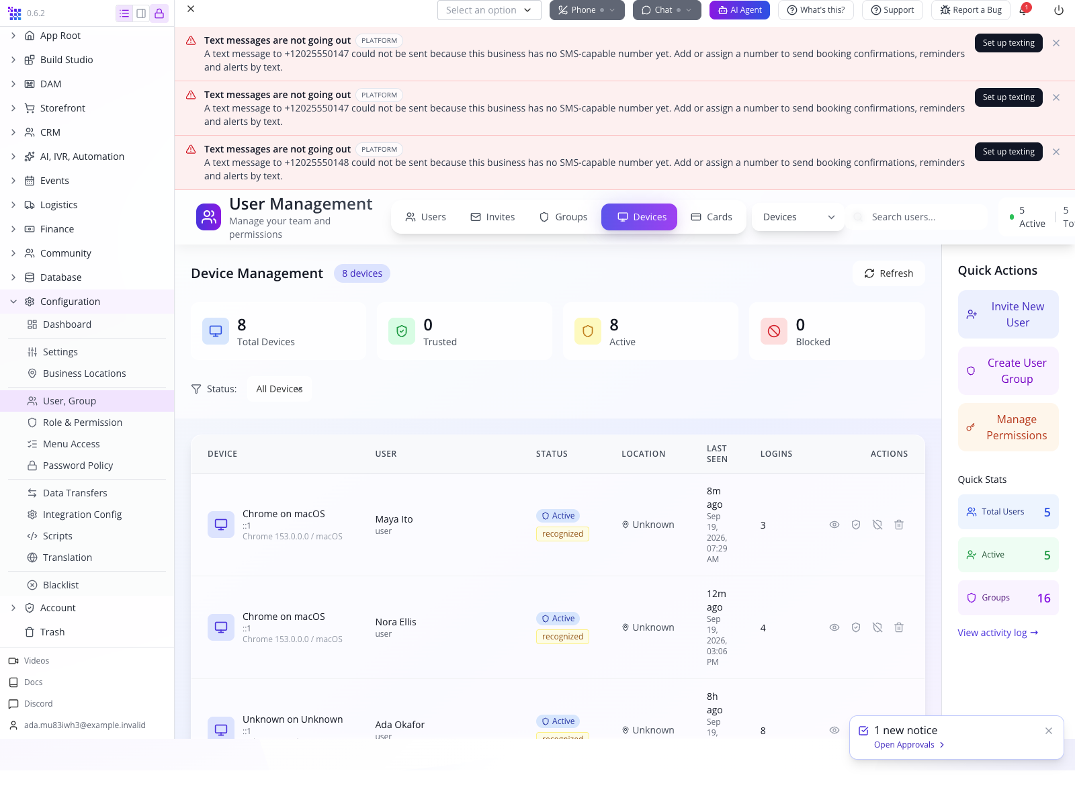Open the Chat dropdown button
The image size is (1075, 806).
point(667,10)
